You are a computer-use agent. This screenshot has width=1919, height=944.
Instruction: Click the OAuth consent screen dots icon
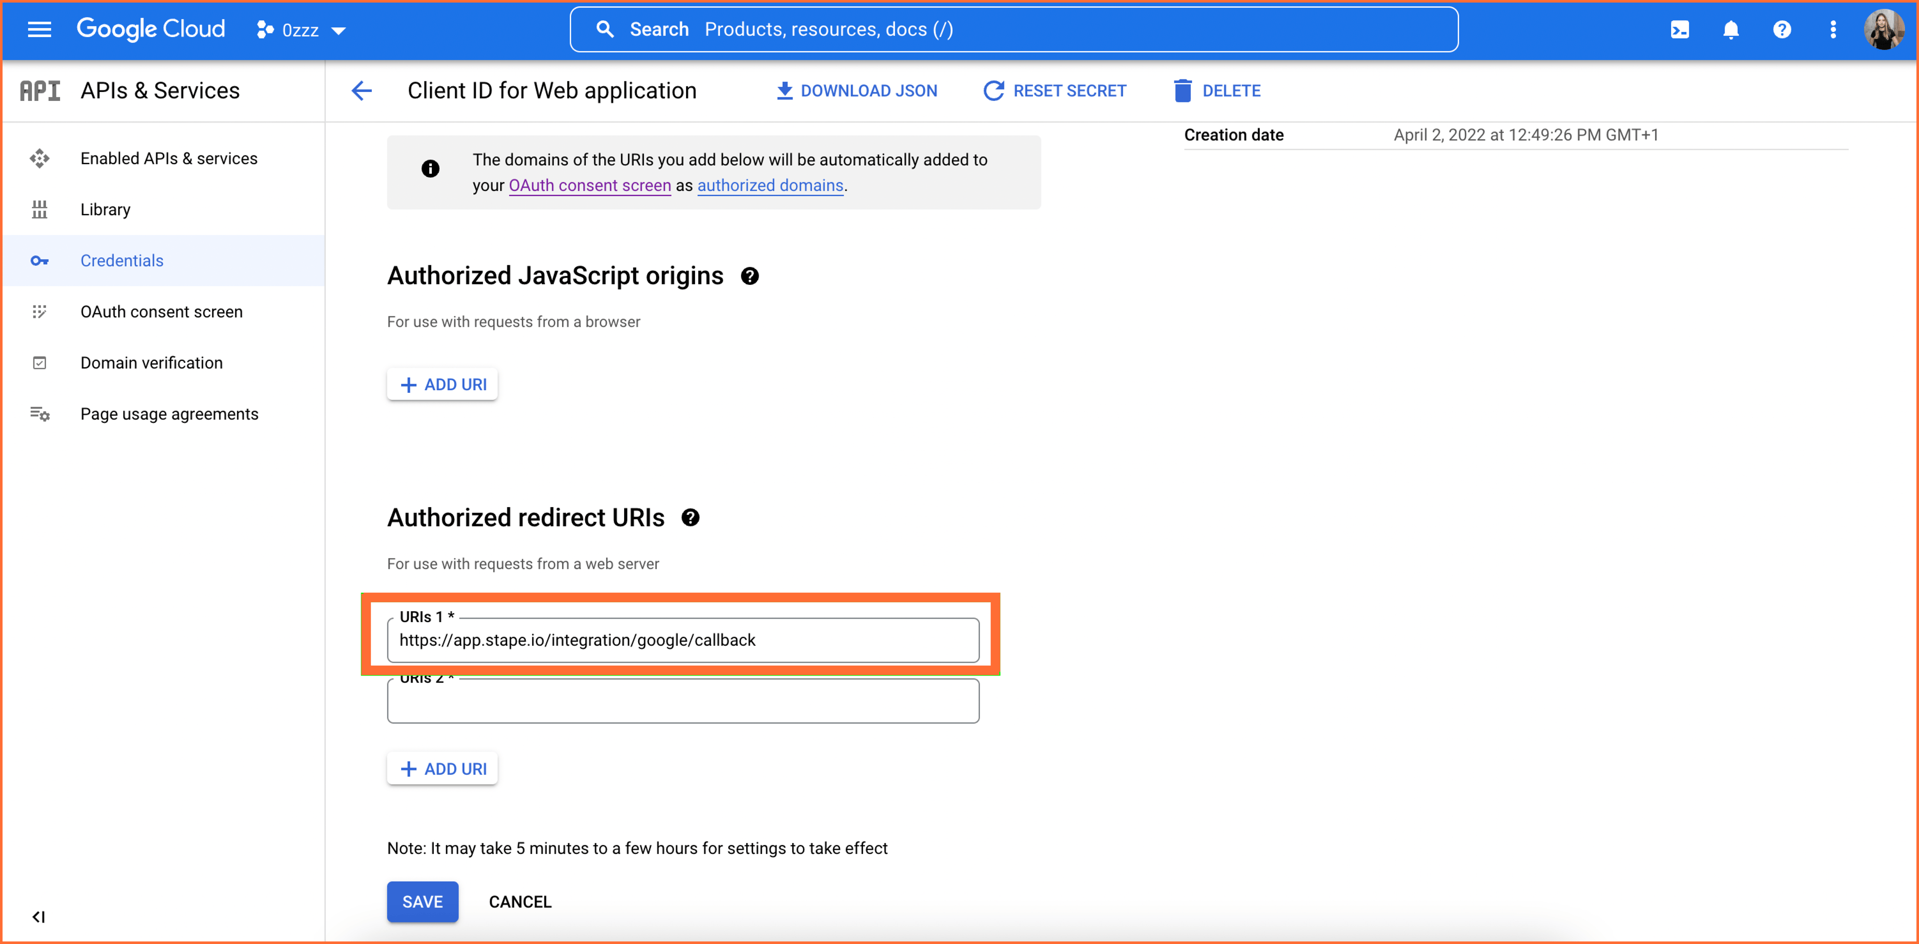(x=39, y=311)
